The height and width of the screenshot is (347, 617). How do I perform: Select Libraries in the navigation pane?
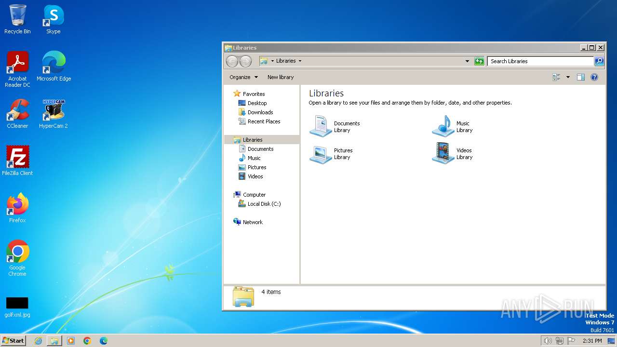click(x=261, y=140)
